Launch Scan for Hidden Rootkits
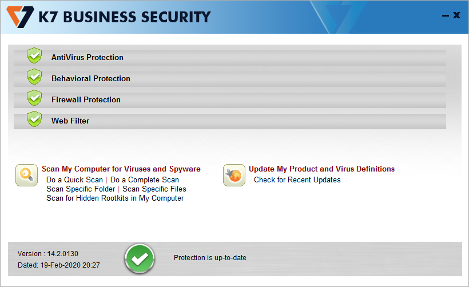469x287 pixels. pyautogui.click(x=115, y=198)
